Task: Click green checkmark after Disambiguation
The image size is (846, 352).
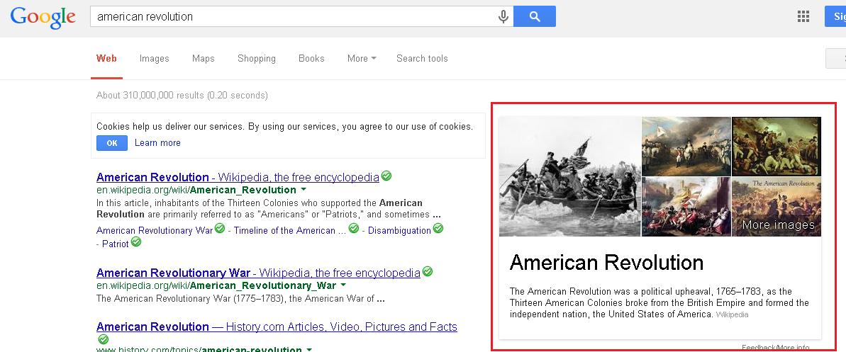Action: (438, 229)
